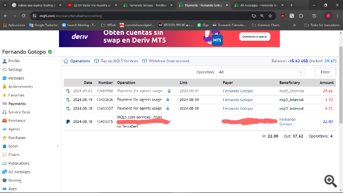The height and width of the screenshot is (193, 343).
Task: Click the browser zoom magnifier in address bar
Action: [262, 16]
